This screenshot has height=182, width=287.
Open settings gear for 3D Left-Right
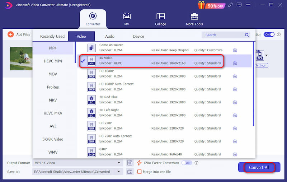(235, 115)
